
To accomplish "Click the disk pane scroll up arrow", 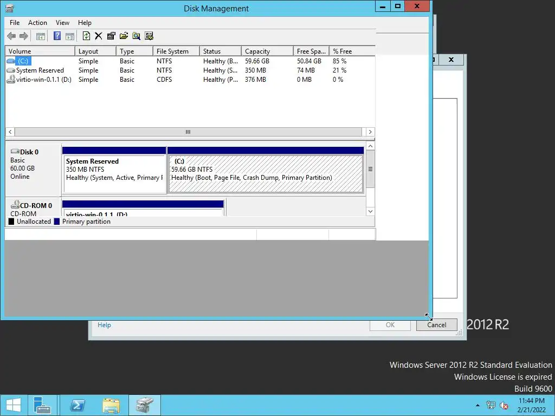I will coord(370,146).
